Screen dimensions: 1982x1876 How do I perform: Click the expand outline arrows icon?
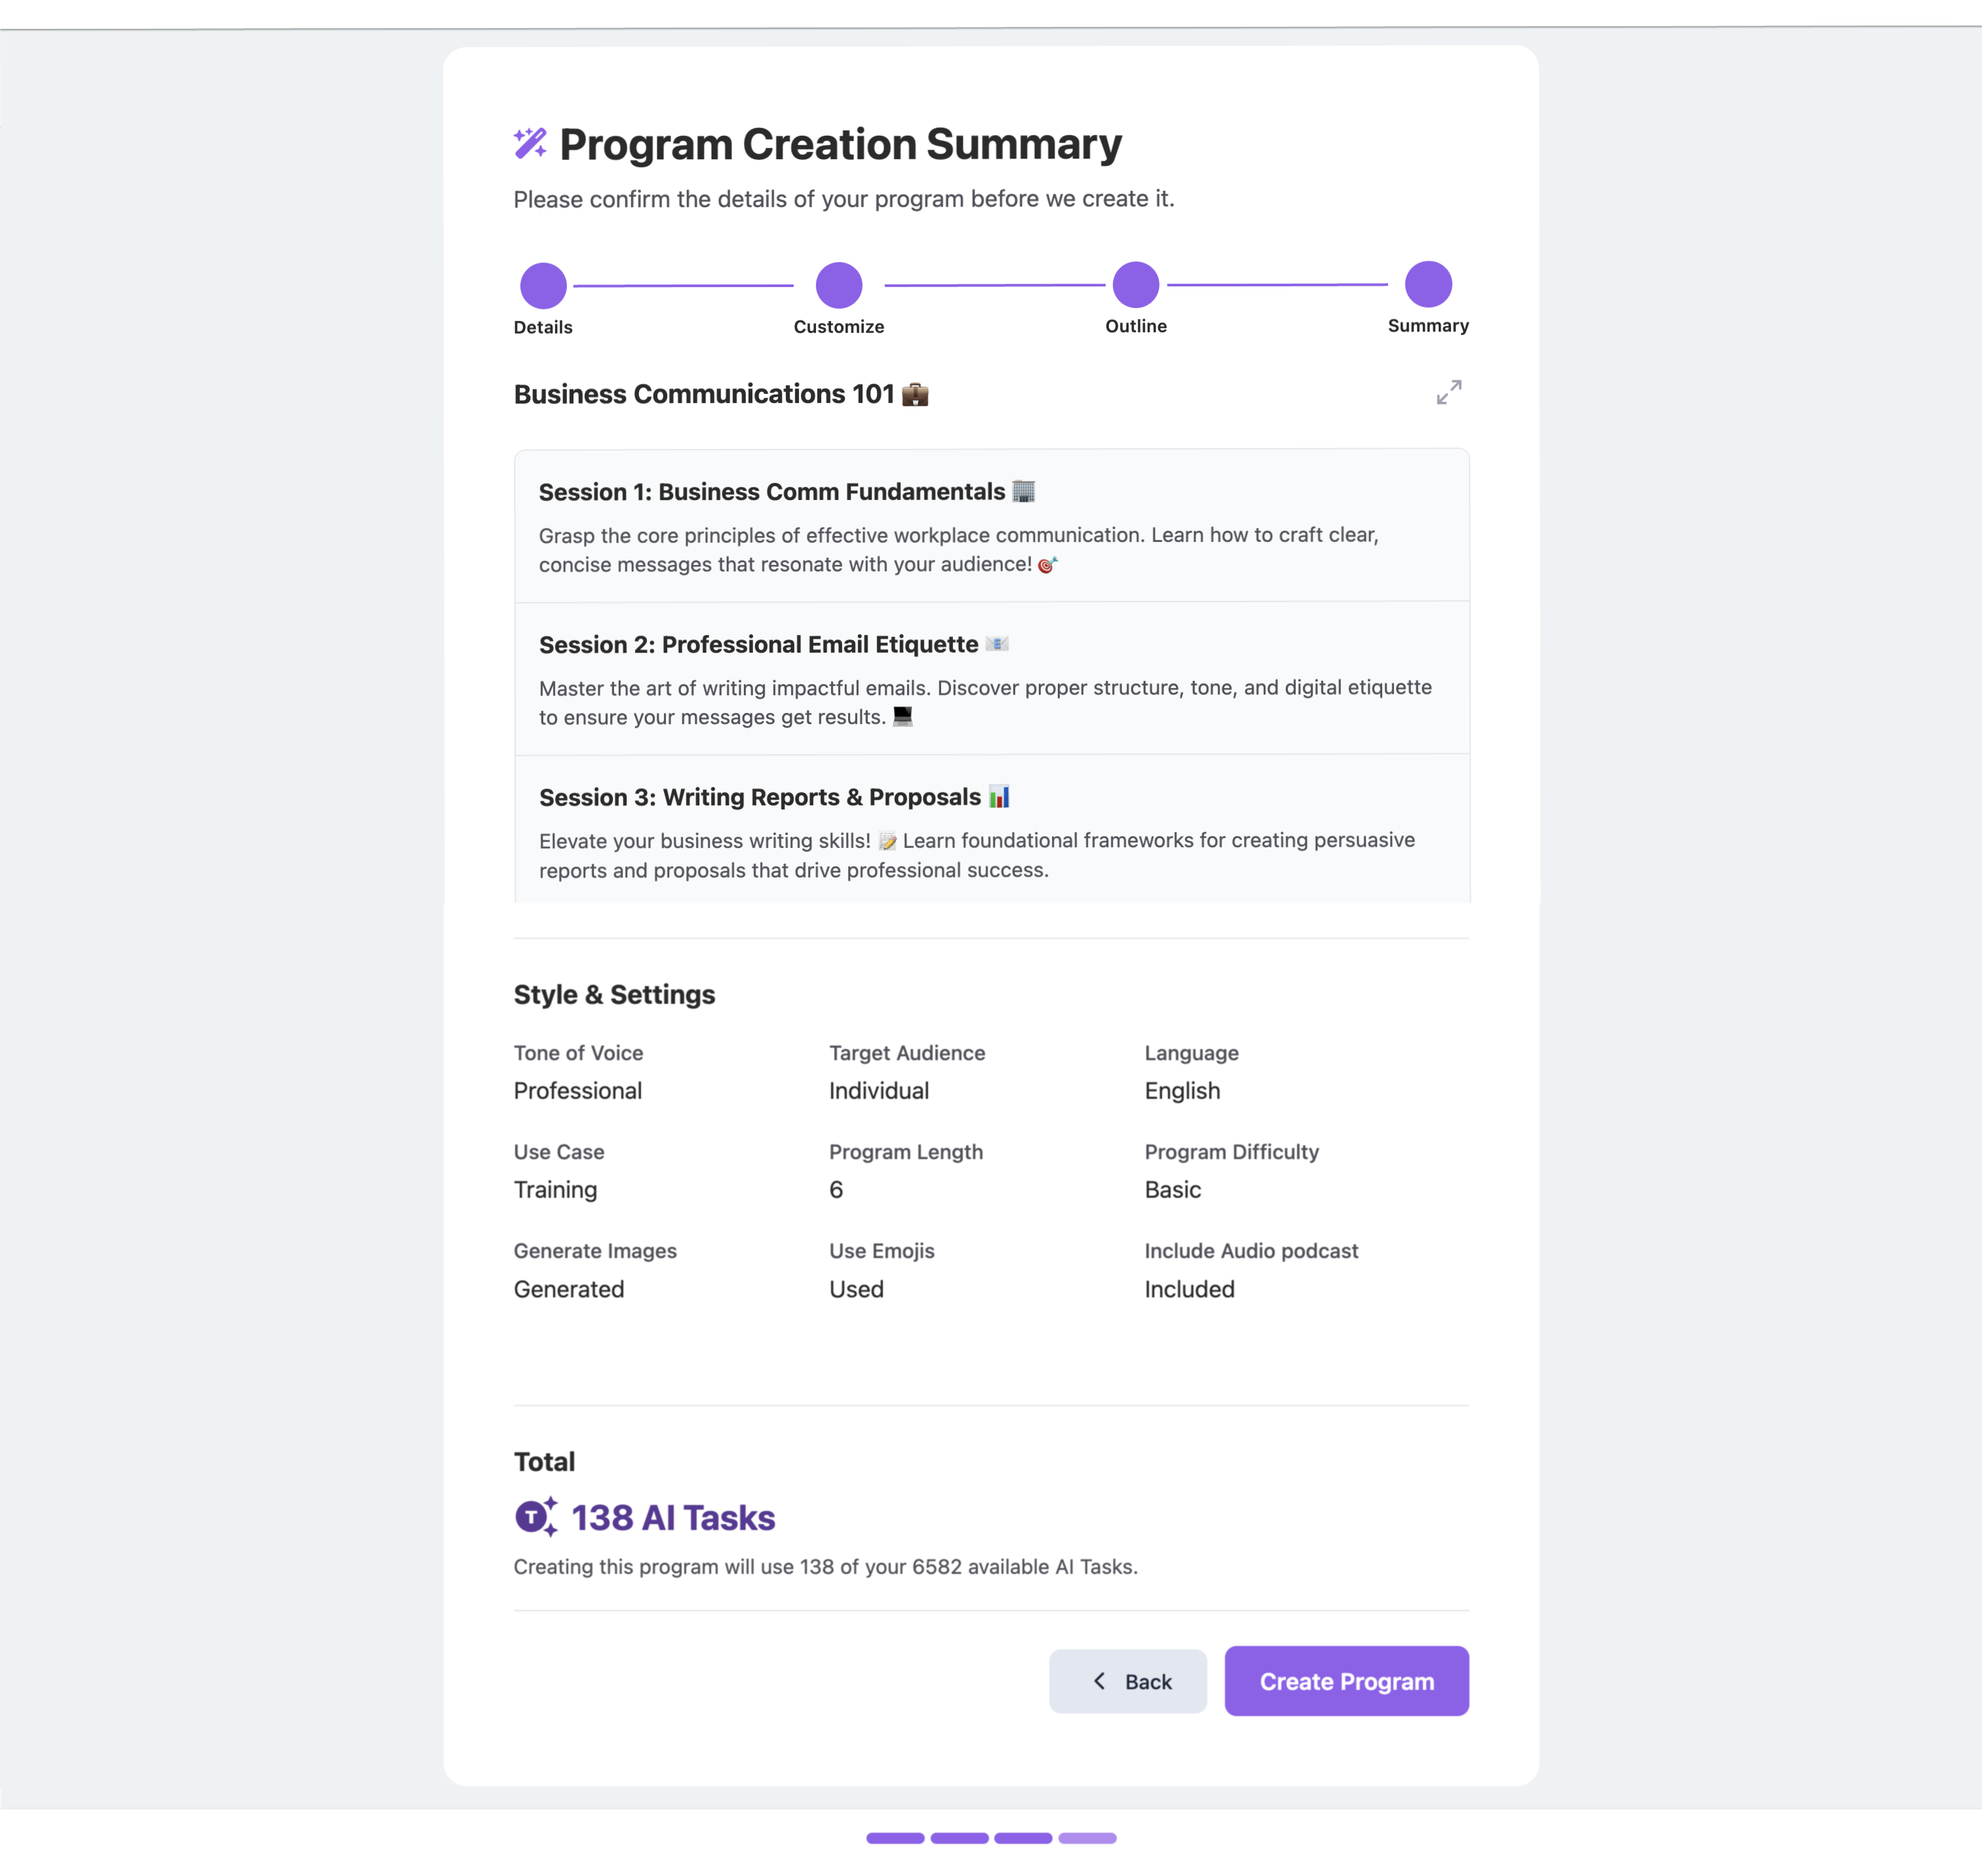pyautogui.click(x=1449, y=392)
